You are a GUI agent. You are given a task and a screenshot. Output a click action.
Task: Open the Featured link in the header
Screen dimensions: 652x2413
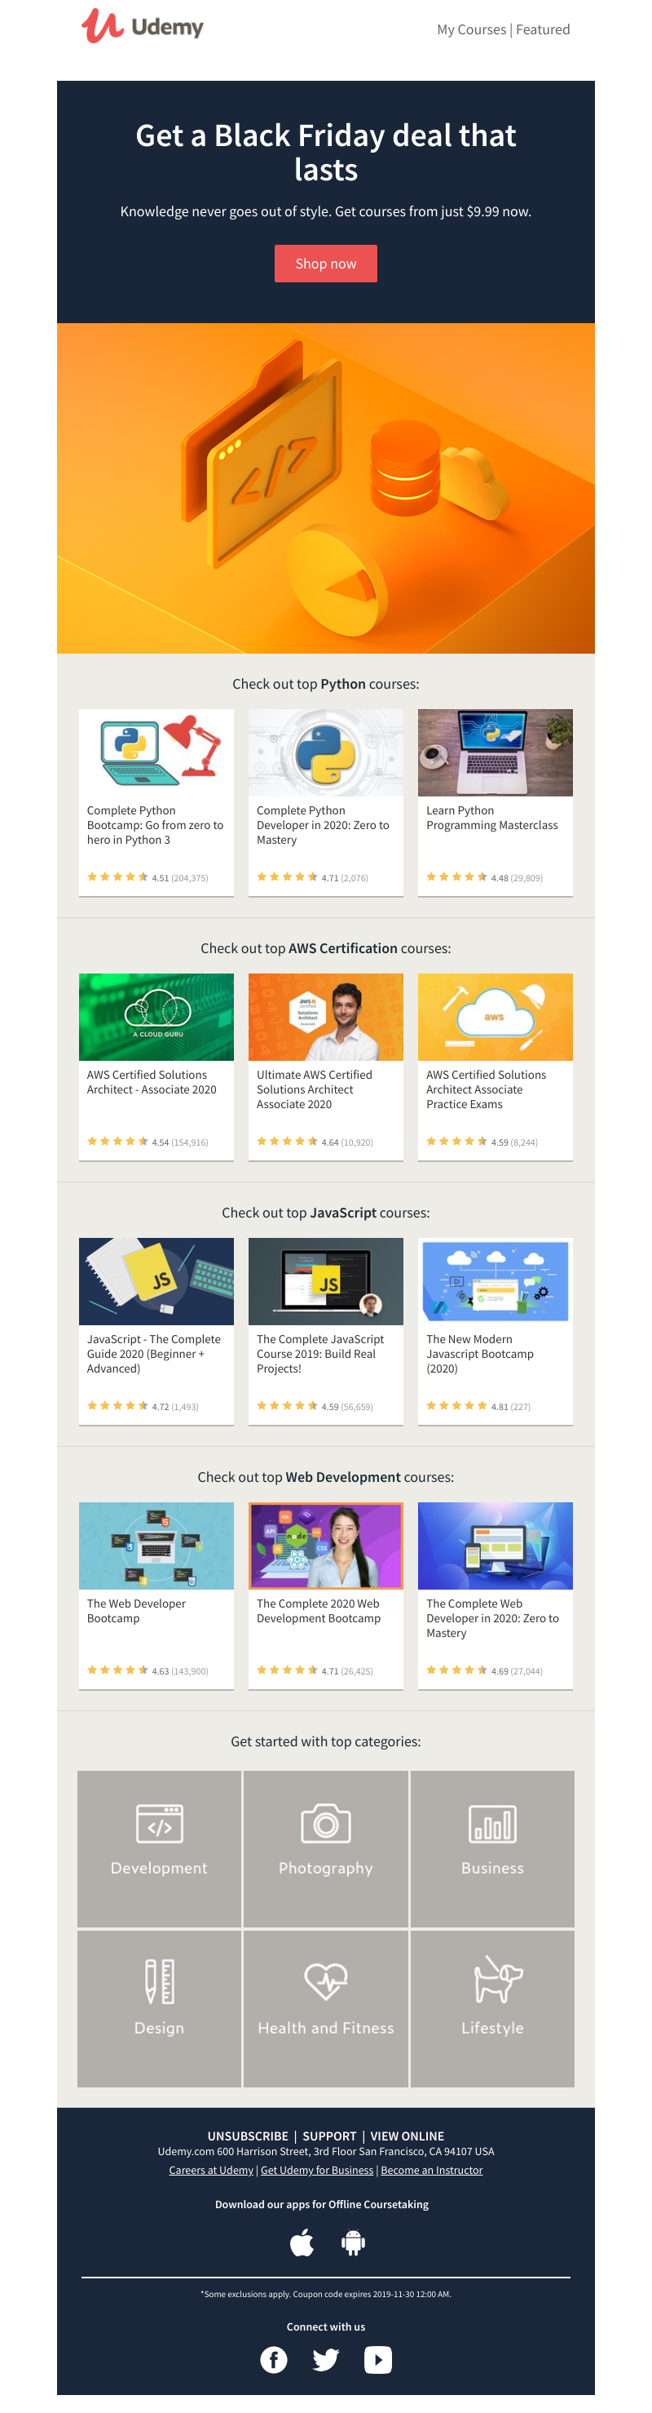(543, 29)
